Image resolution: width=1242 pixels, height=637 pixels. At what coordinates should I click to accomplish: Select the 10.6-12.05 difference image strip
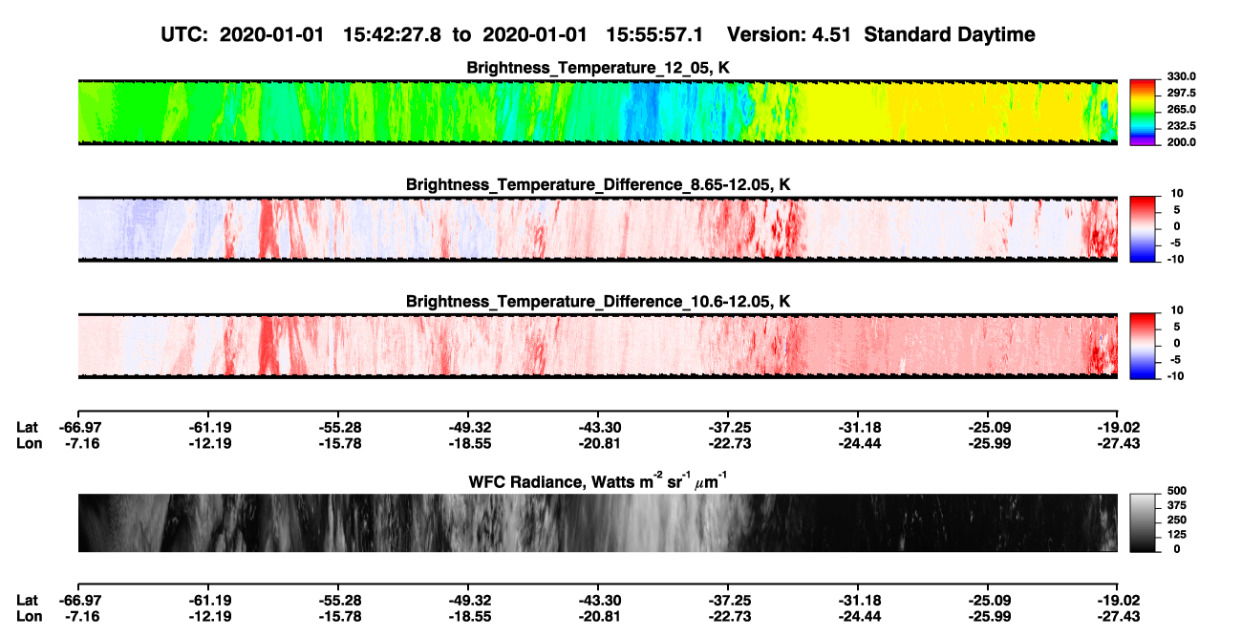pos(598,346)
